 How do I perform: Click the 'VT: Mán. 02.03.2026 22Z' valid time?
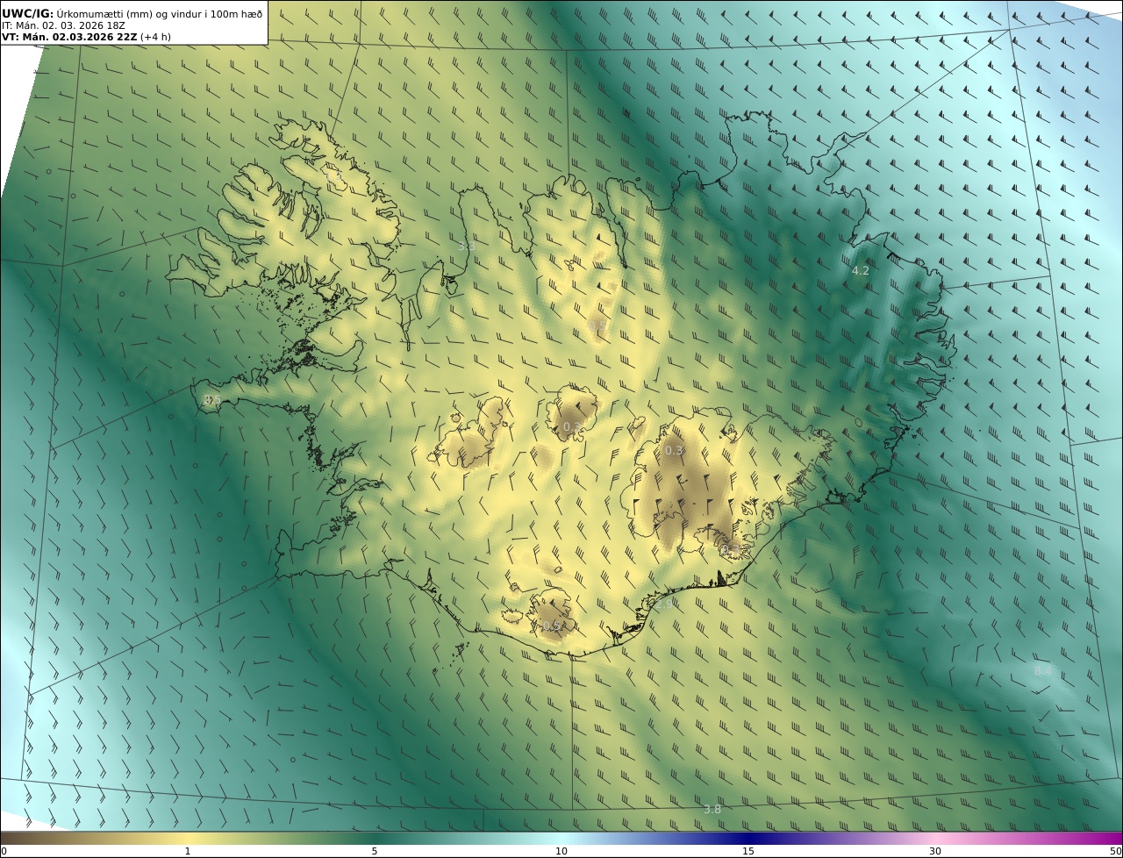click(69, 37)
